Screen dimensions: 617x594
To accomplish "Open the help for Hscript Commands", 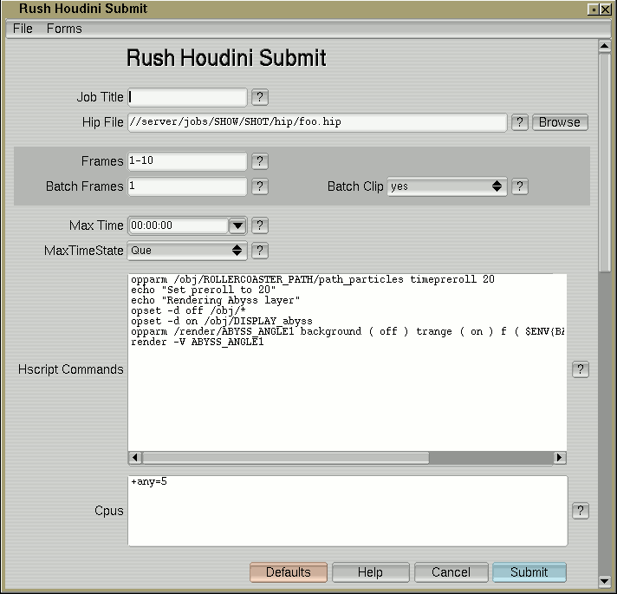I will 580,369.
